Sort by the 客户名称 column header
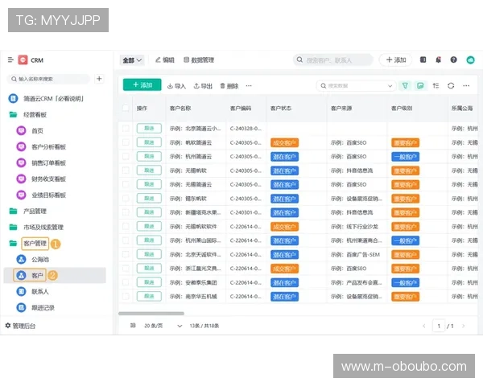 [180, 108]
